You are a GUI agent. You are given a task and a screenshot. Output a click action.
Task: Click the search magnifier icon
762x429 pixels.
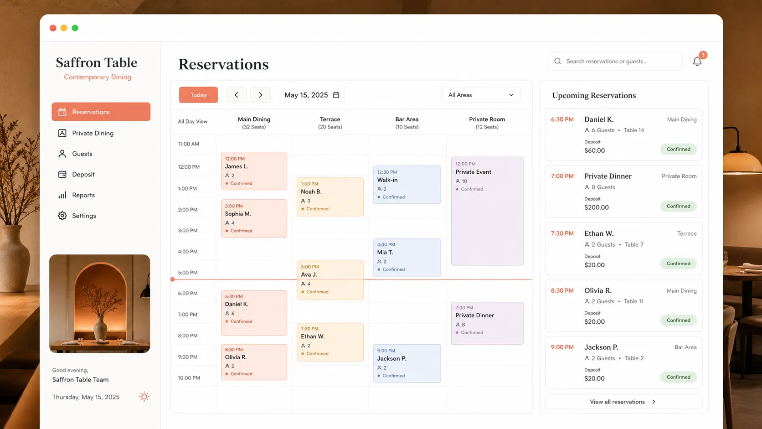(557, 61)
